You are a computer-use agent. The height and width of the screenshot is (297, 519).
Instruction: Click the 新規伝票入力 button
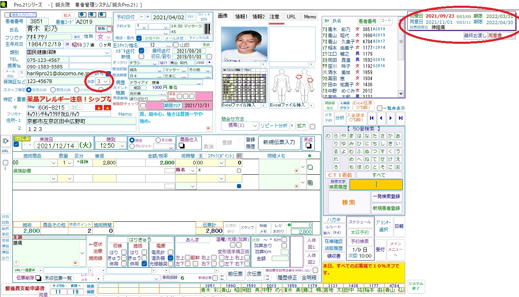[279, 142]
